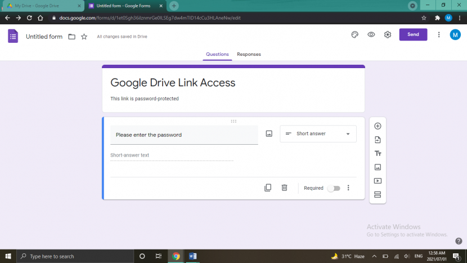The width and height of the screenshot is (467, 263).
Task: Click the Chrome media control icon
Action: [x=412, y=6]
